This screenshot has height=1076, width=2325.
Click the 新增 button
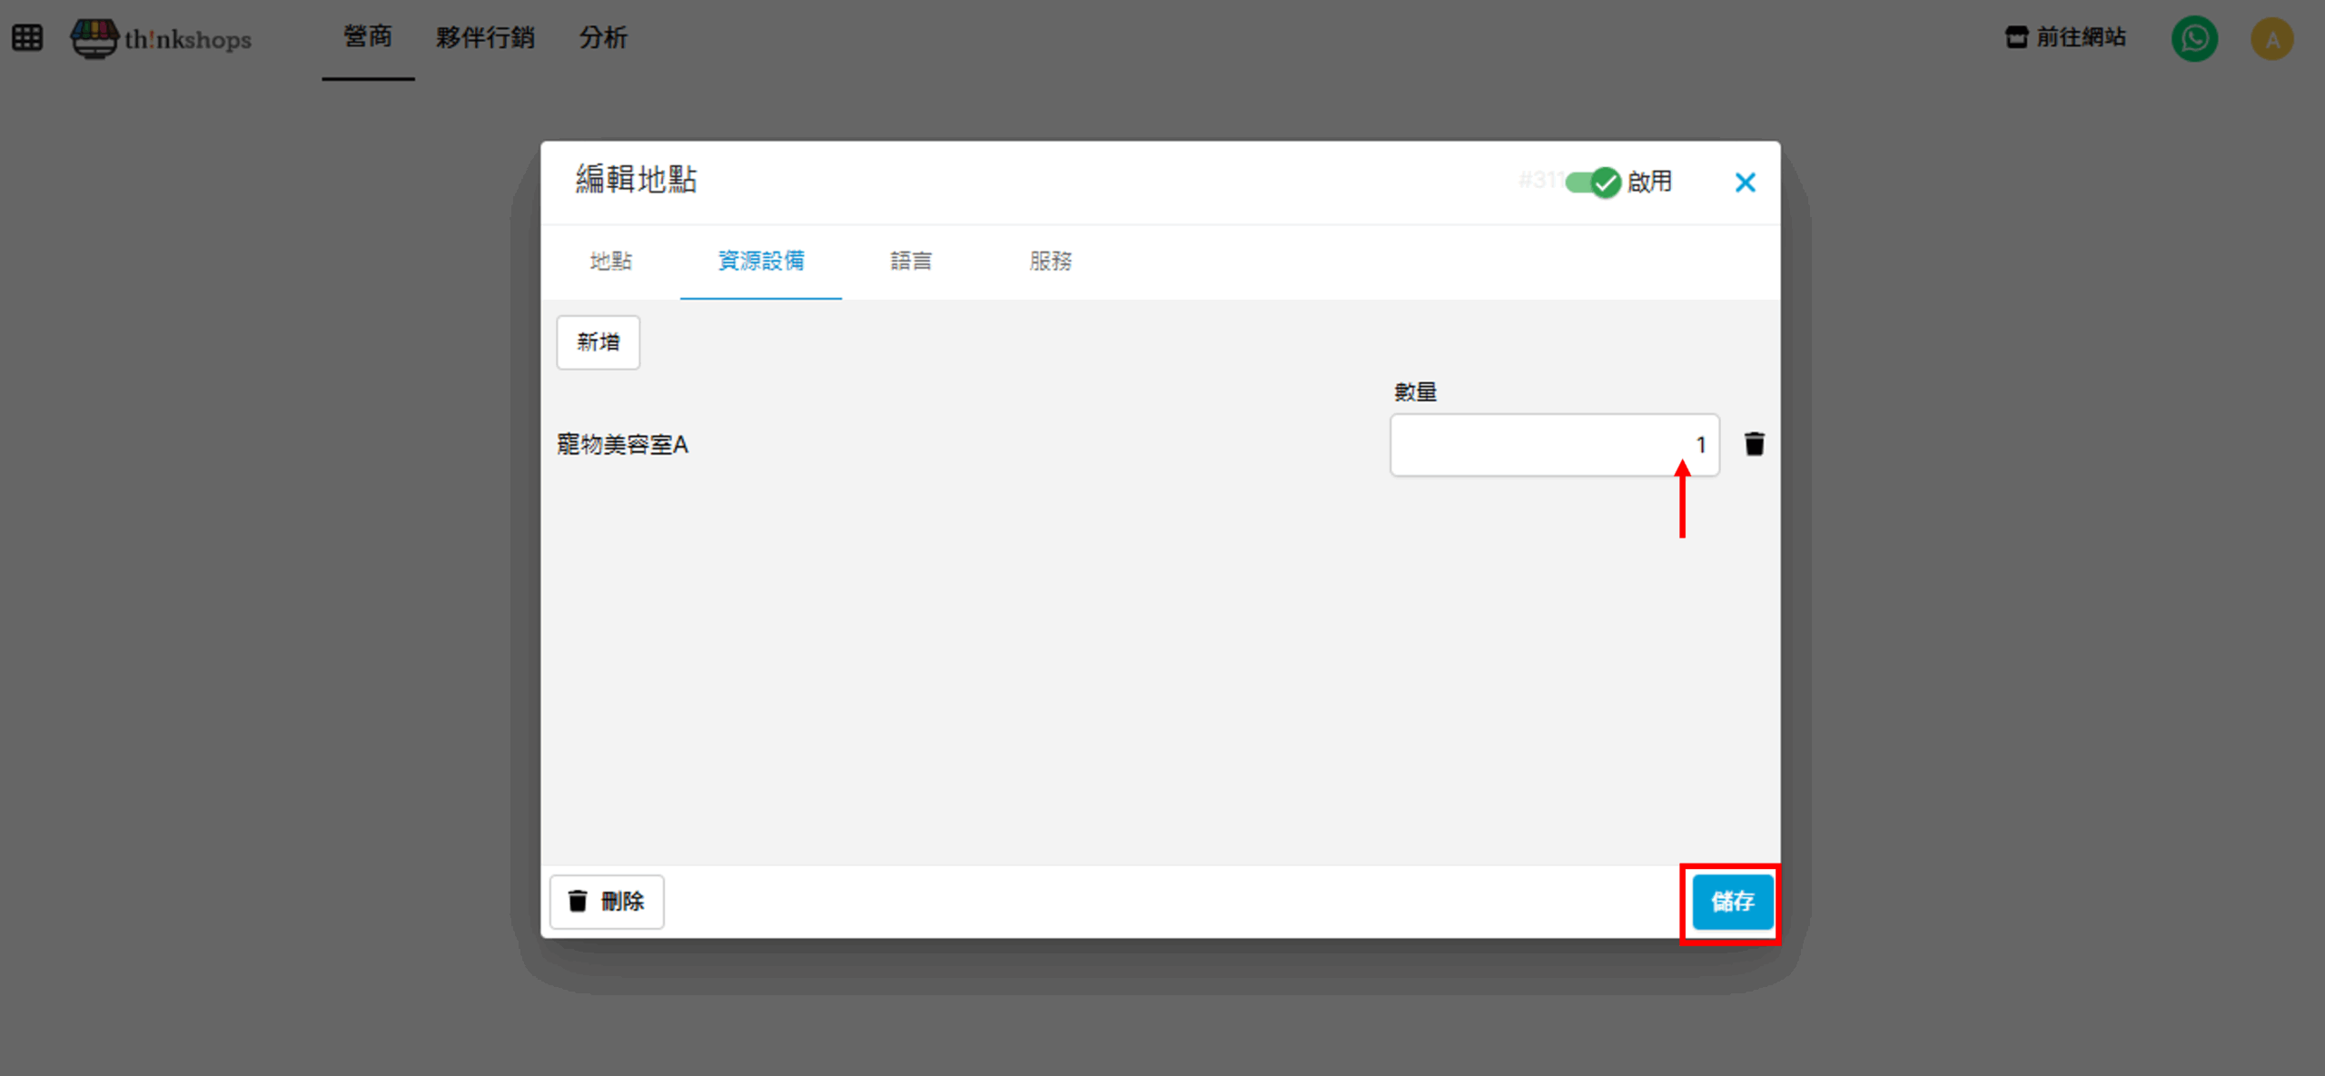pyautogui.click(x=598, y=342)
